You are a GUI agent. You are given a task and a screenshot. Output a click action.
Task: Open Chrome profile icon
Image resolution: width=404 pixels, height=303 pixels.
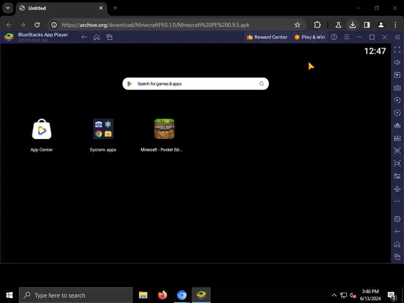[381, 25]
